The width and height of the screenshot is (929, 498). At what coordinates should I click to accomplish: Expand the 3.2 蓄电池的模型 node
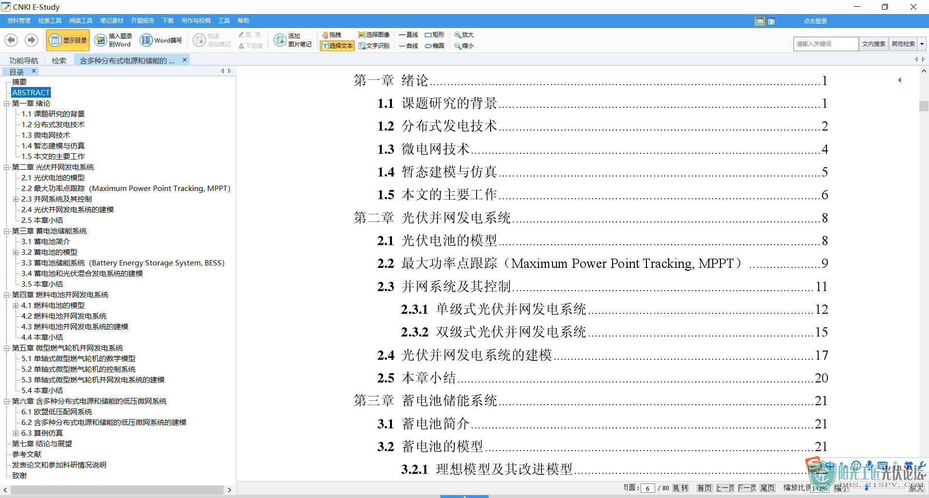pyautogui.click(x=16, y=252)
